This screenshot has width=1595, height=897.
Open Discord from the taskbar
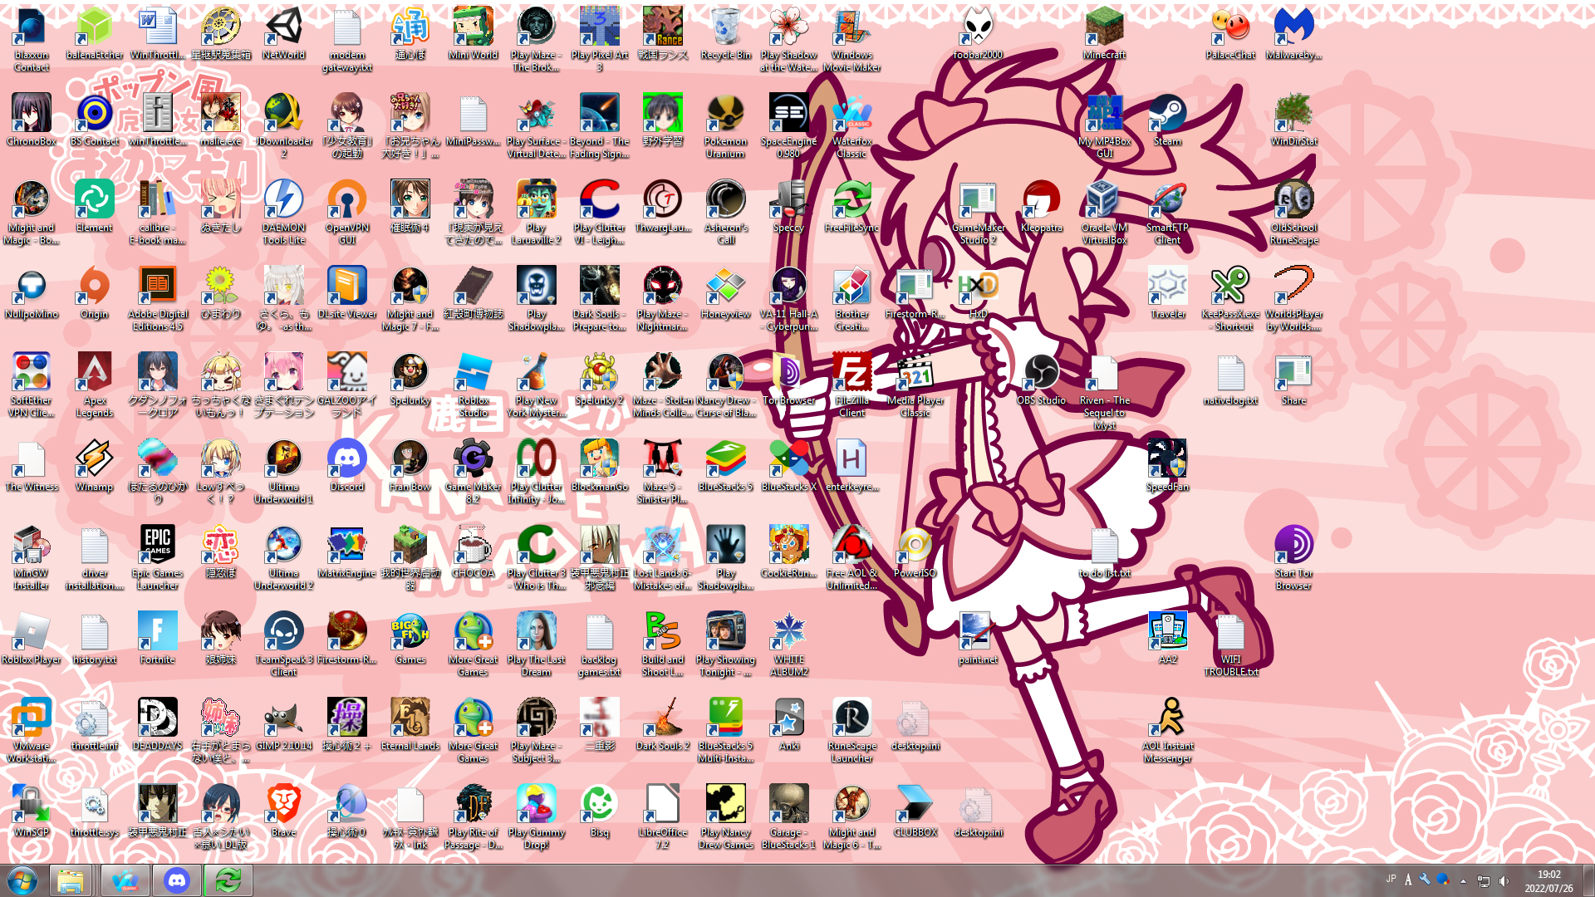coord(177,880)
